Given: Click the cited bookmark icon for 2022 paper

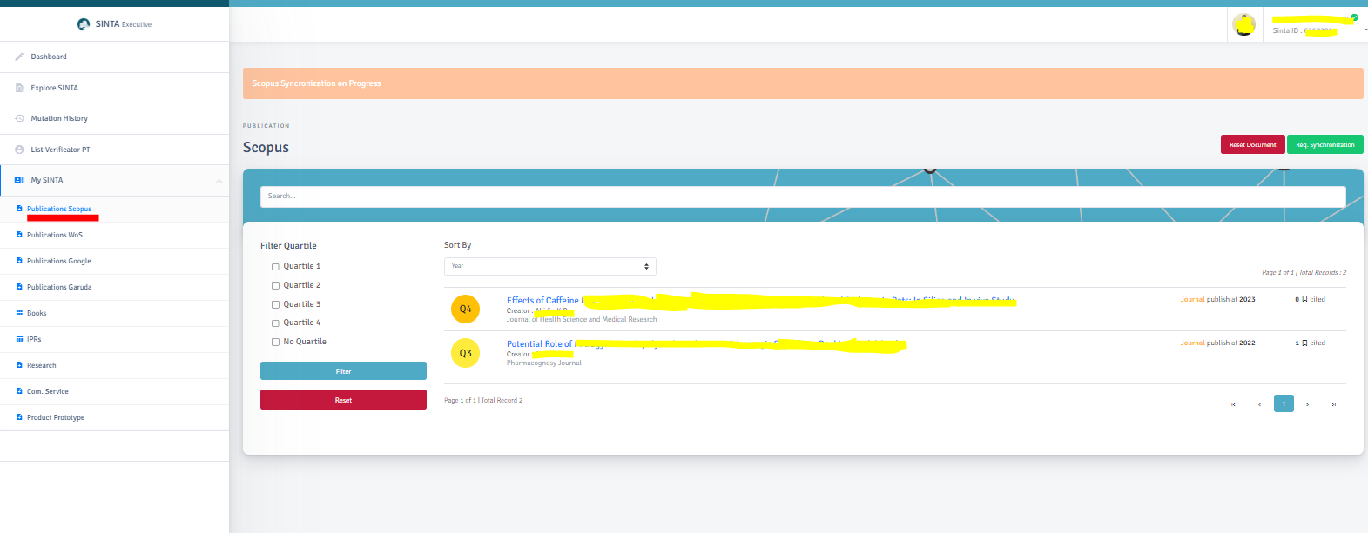Looking at the screenshot, I should pos(1304,343).
